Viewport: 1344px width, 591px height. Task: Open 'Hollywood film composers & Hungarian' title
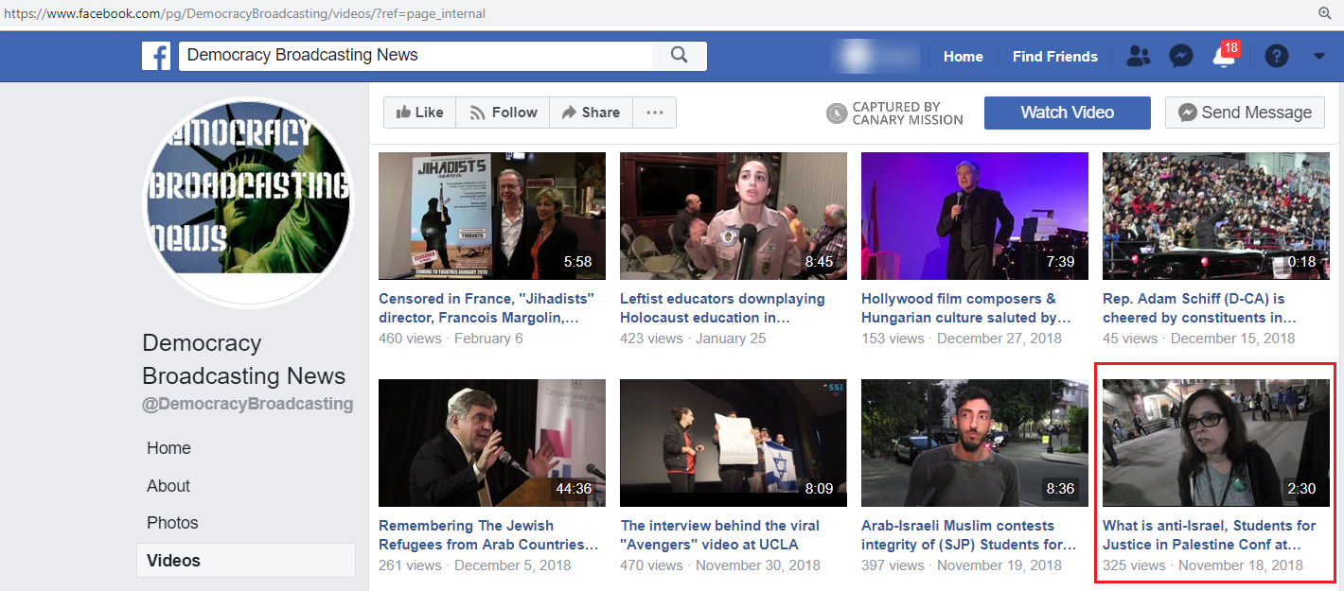(966, 308)
